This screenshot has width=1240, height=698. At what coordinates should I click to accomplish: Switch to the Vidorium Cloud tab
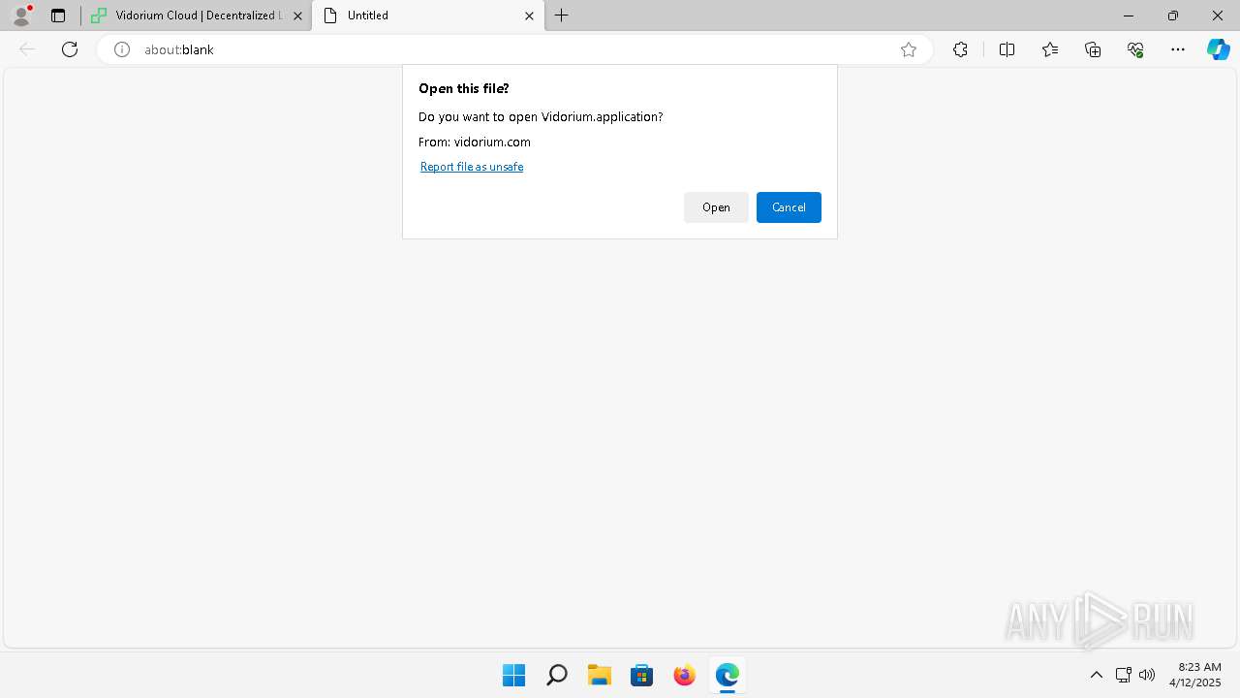click(x=199, y=16)
